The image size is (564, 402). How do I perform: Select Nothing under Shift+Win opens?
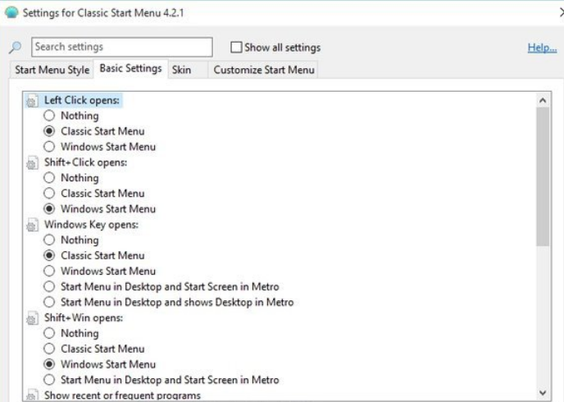pyautogui.click(x=49, y=333)
